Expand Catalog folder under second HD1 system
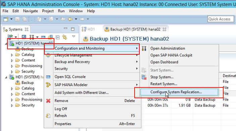236x131 pixels. tap(12, 89)
